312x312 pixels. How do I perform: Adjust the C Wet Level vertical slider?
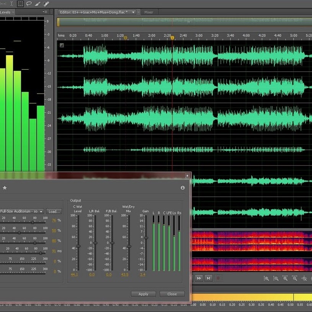(x=78, y=246)
